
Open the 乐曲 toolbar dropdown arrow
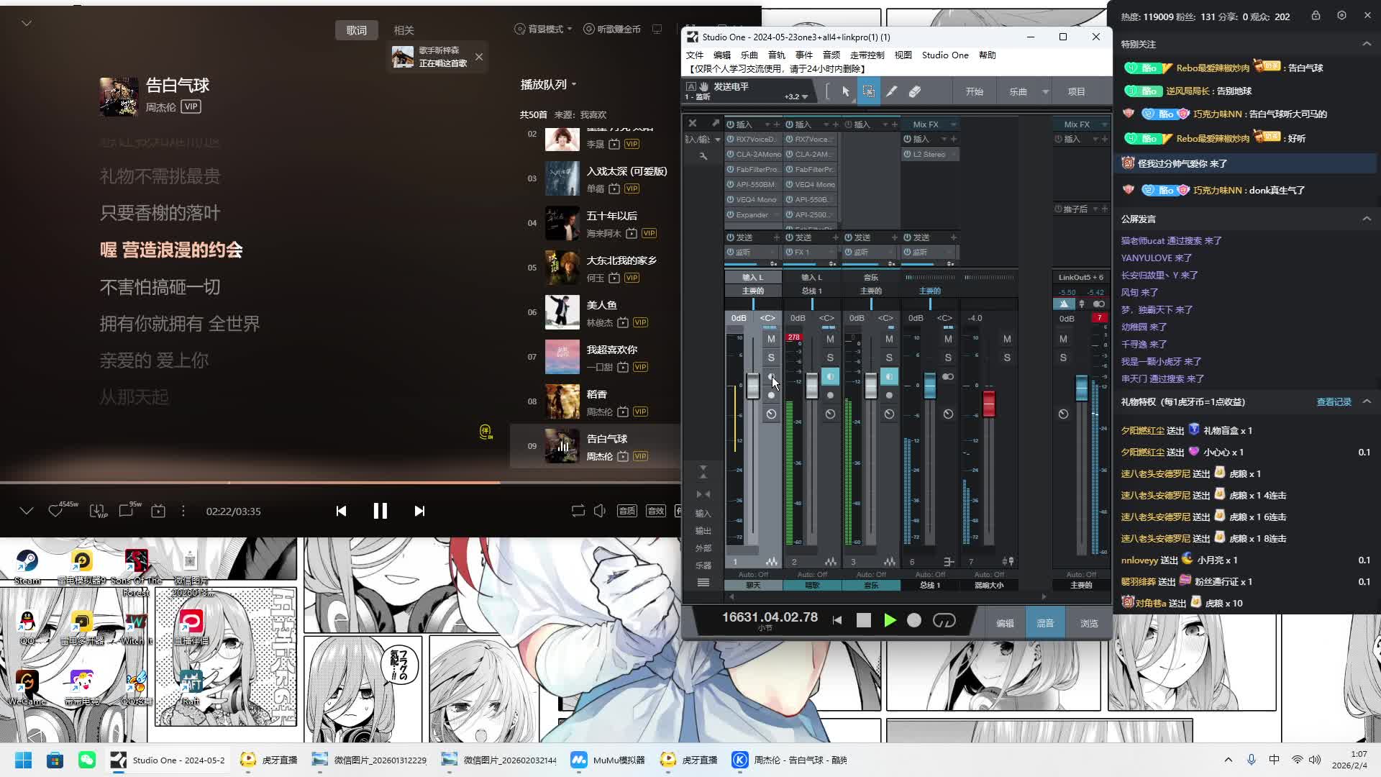(x=1045, y=92)
